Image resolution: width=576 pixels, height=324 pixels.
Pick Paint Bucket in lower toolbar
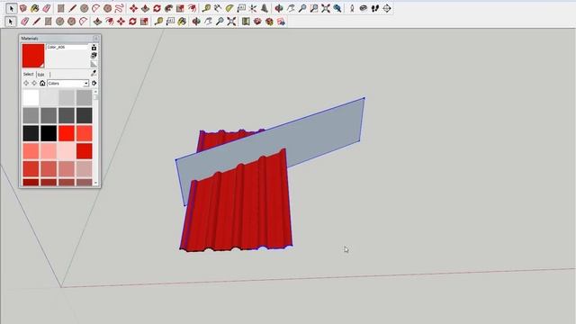[x=182, y=22]
